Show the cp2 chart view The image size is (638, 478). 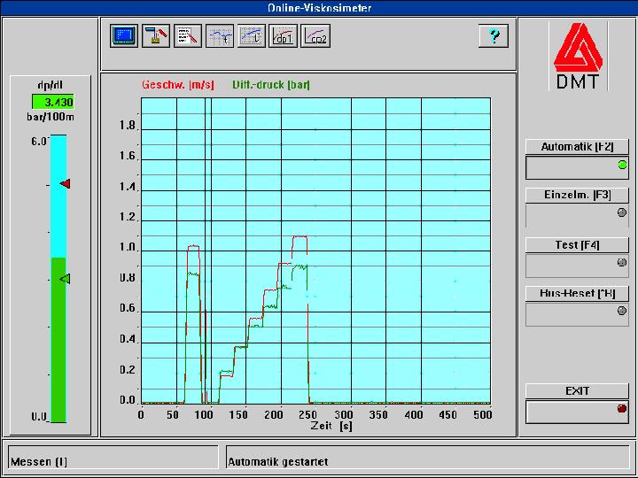point(316,35)
